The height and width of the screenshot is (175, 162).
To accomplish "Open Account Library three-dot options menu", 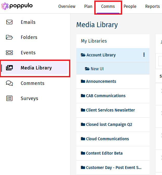I will pyautogui.click(x=144, y=55).
